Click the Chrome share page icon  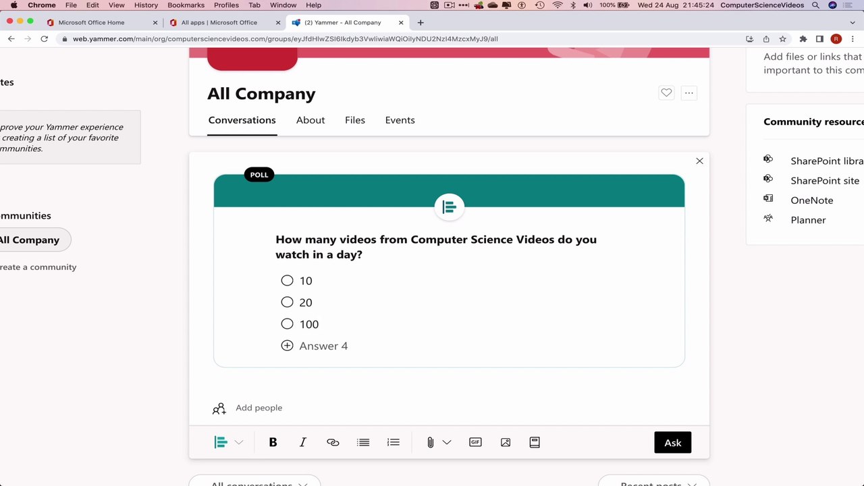(x=766, y=38)
